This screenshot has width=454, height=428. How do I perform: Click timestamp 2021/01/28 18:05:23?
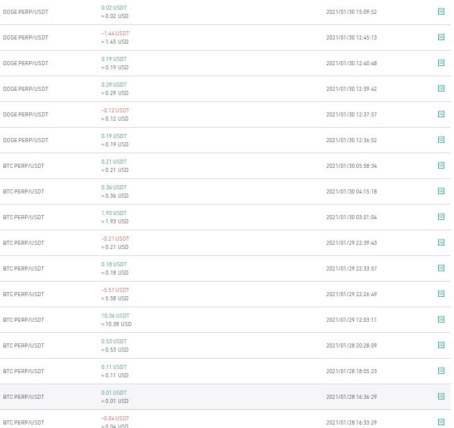pyautogui.click(x=351, y=371)
